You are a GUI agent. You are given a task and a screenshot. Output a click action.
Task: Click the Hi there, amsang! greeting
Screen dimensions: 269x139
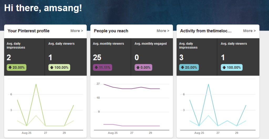(x=43, y=8)
